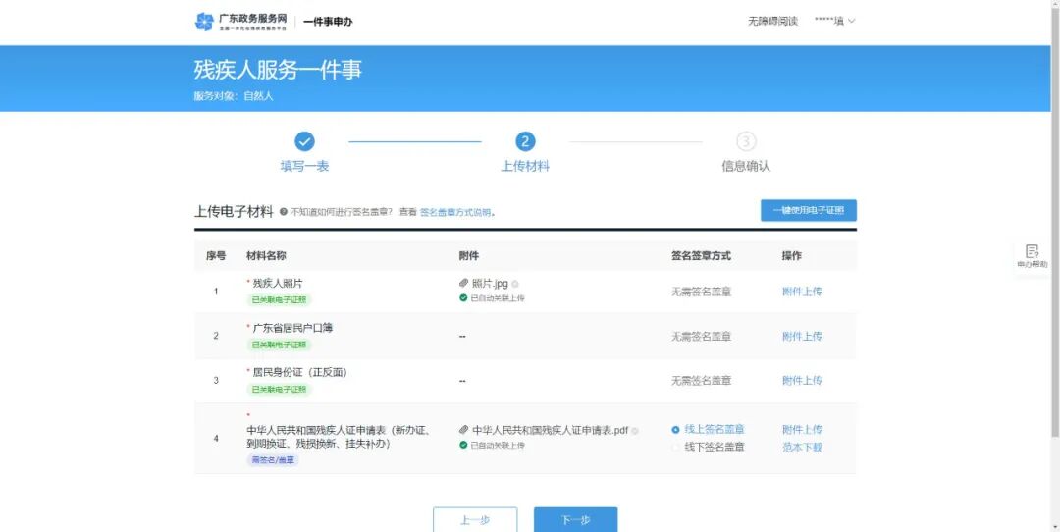This screenshot has height=532, width=1060.
Task: Click the 一键使用电子证照 button
Action: [809, 210]
